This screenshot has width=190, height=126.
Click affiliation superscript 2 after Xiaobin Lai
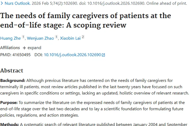click(83, 37)
